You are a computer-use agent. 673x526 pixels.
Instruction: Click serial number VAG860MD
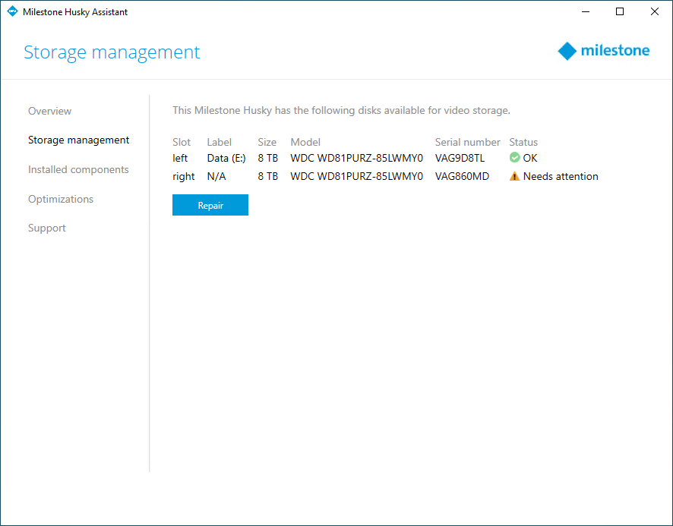462,176
